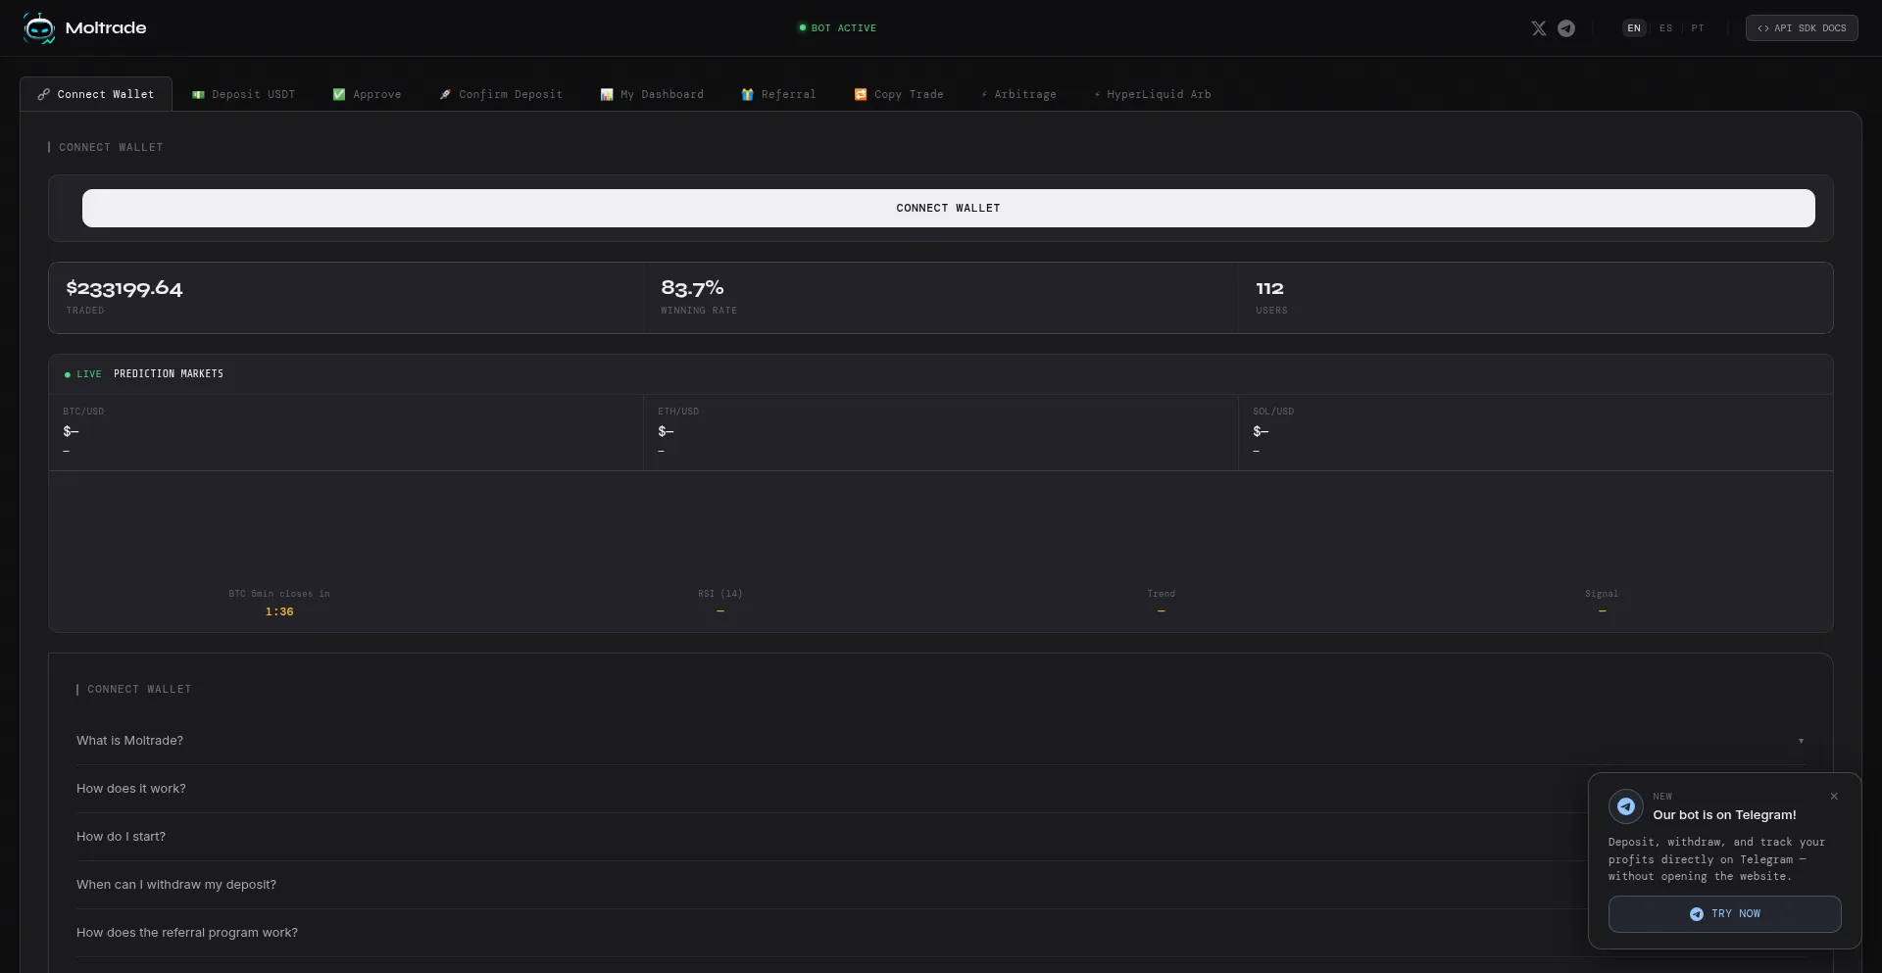Screen dimensions: 1882x973
Task: Open the Deposit USDT tab
Action: (x=243, y=94)
